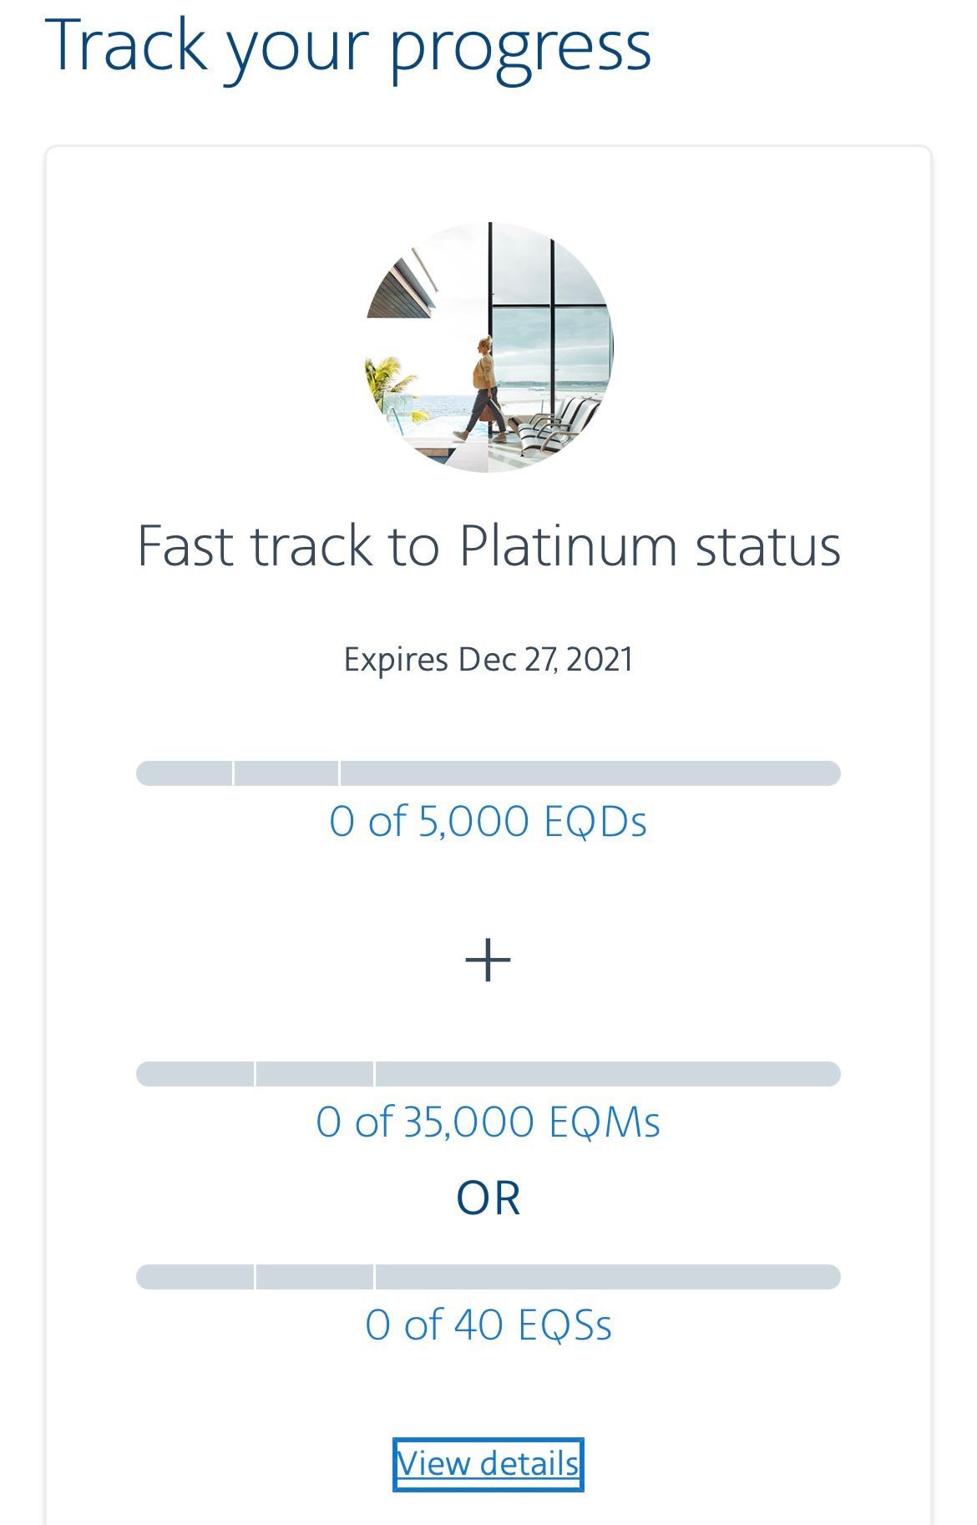
Task: Click the EQDs progress bar
Action: click(488, 773)
